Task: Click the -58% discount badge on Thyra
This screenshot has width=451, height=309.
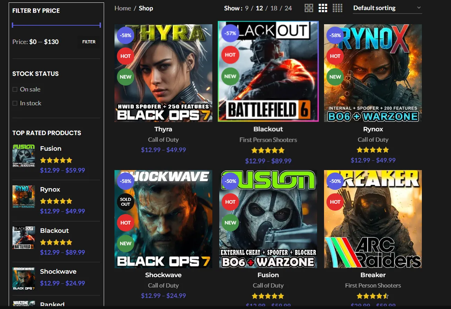Action: (125, 35)
